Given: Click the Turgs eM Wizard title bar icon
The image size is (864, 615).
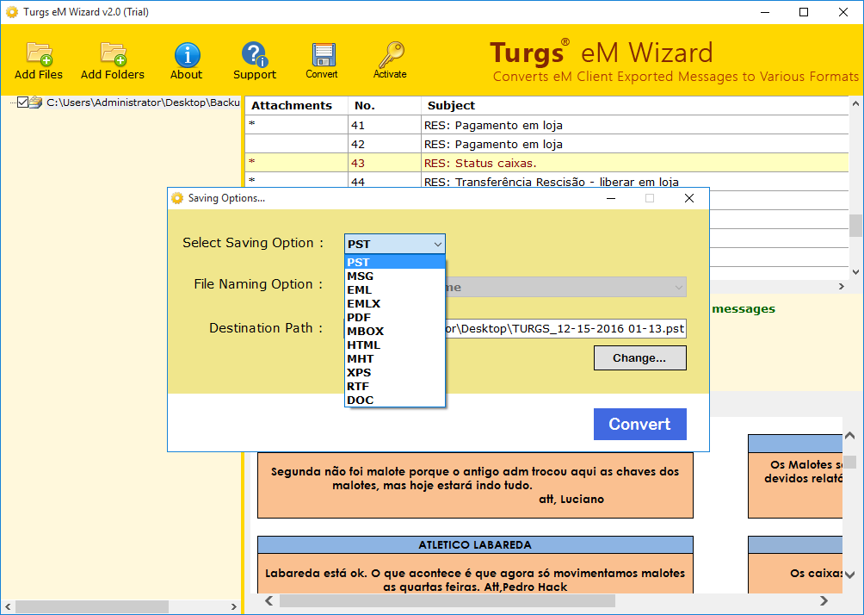Looking at the screenshot, I should tap(11, 11).
